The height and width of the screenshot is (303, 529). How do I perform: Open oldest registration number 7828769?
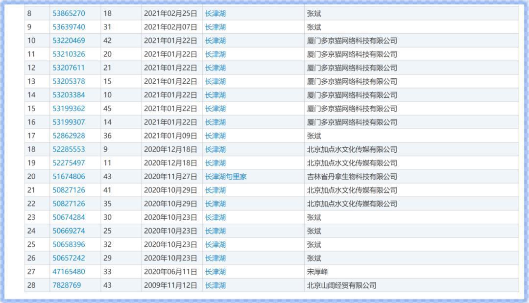(x=67, y=285)
